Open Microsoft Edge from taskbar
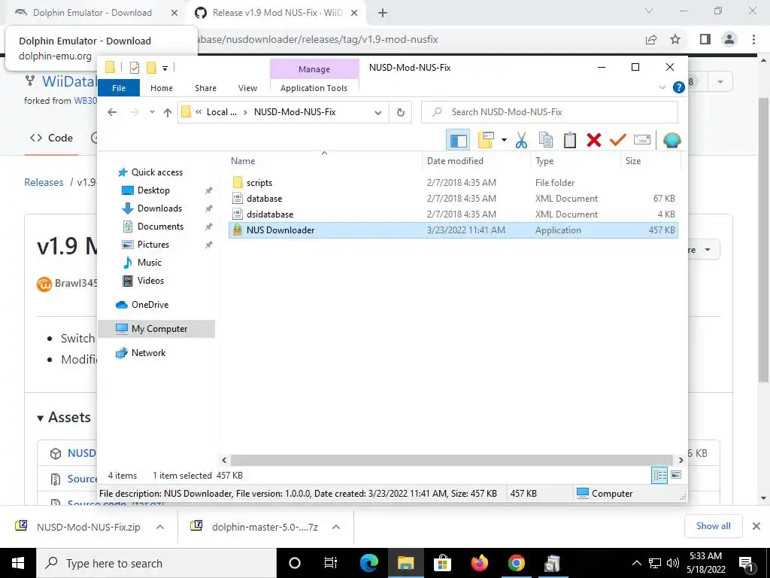The height and width of the screenshot is (578, 770). [x=368, y=563]
